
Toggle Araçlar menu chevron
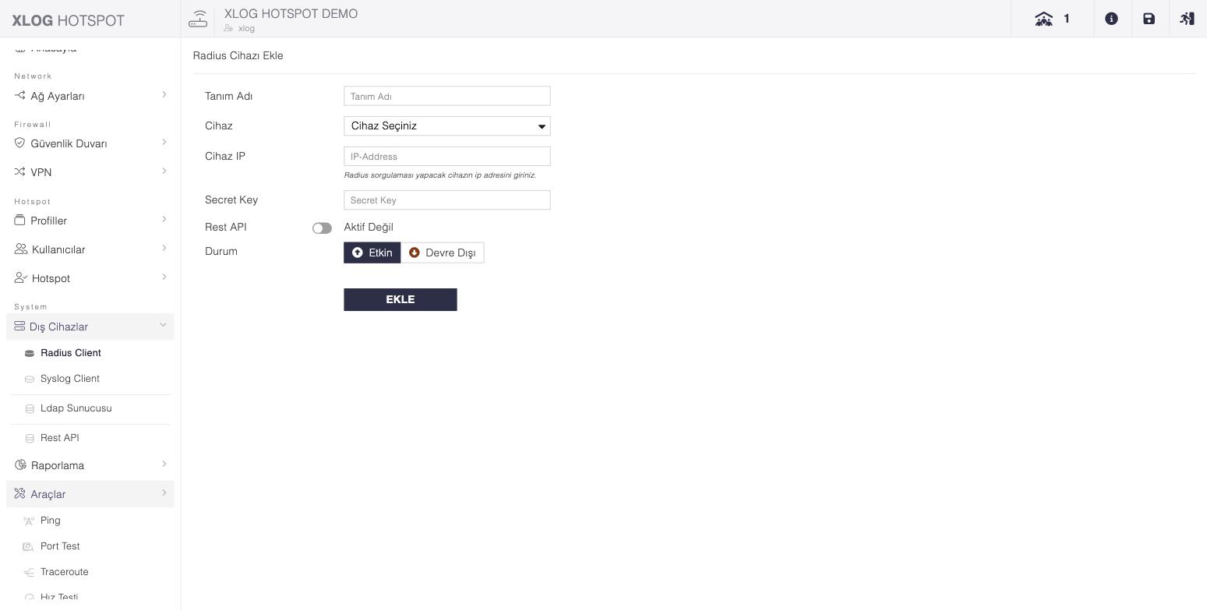[x=164, y=493]
